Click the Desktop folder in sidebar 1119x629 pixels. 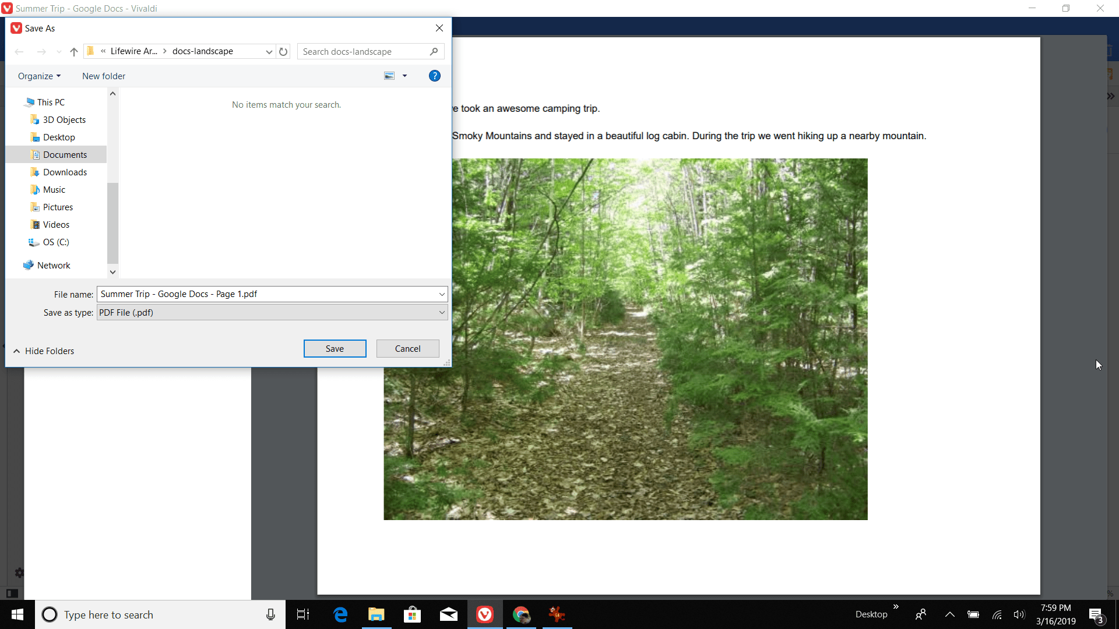(59, 137)
